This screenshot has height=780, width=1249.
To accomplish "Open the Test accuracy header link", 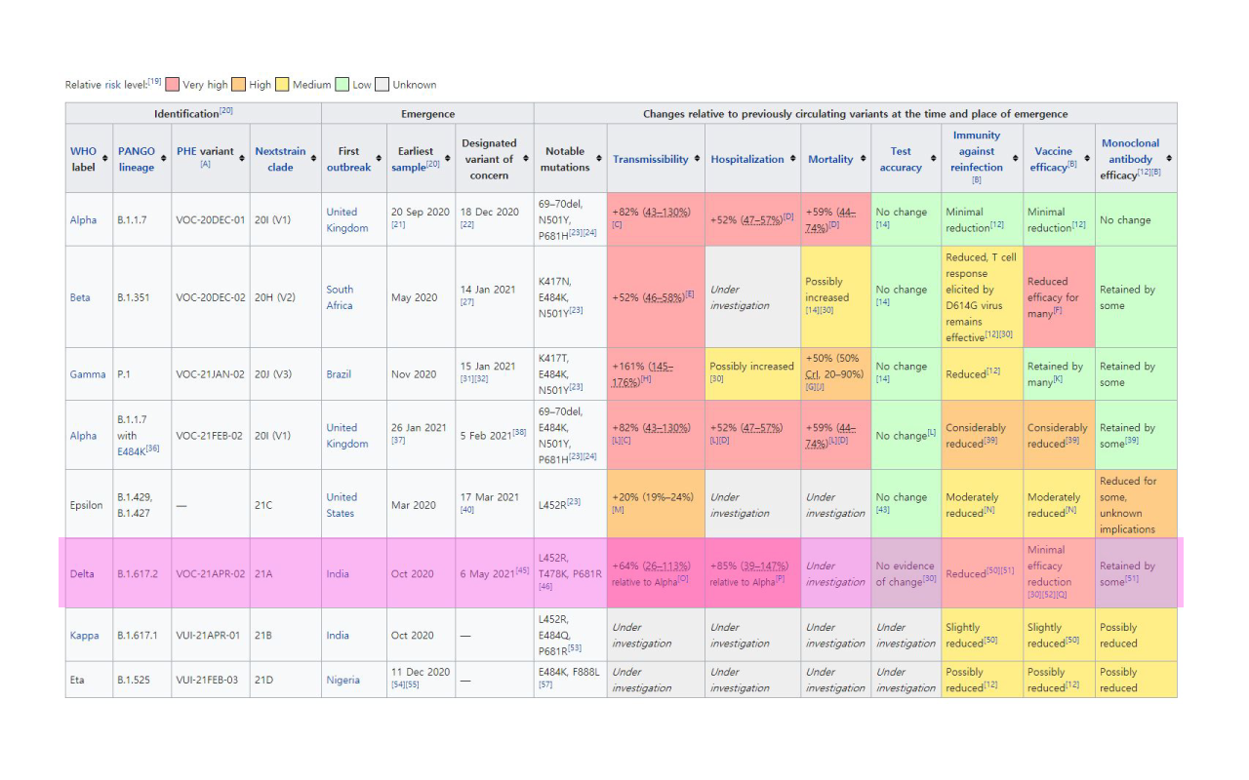I will (901, 159).
